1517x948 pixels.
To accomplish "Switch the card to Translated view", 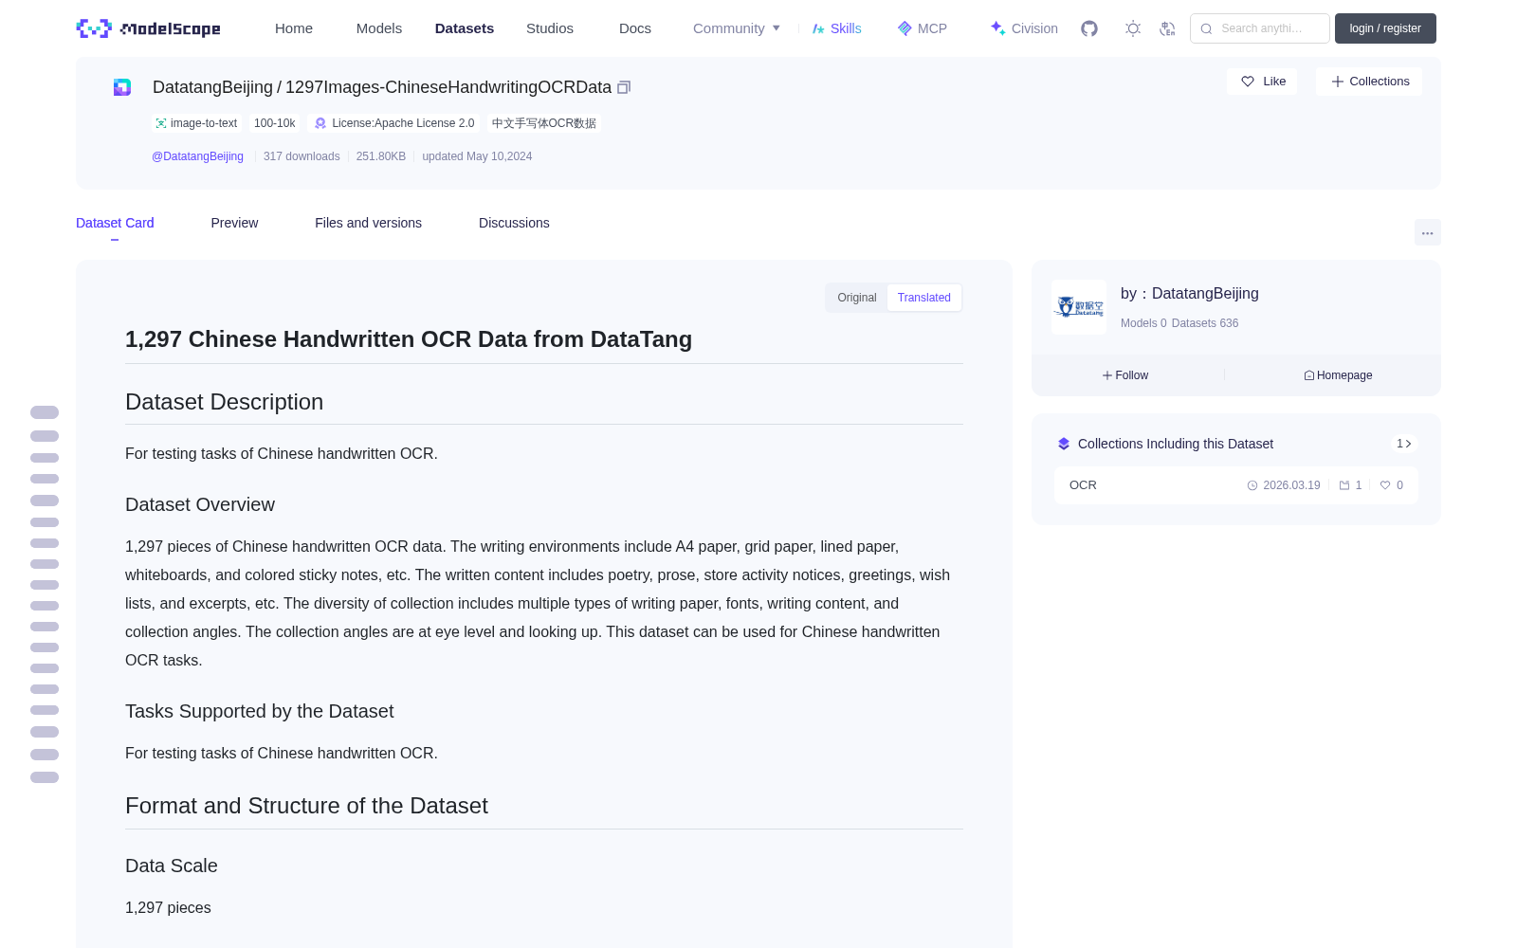I will 924,298.
